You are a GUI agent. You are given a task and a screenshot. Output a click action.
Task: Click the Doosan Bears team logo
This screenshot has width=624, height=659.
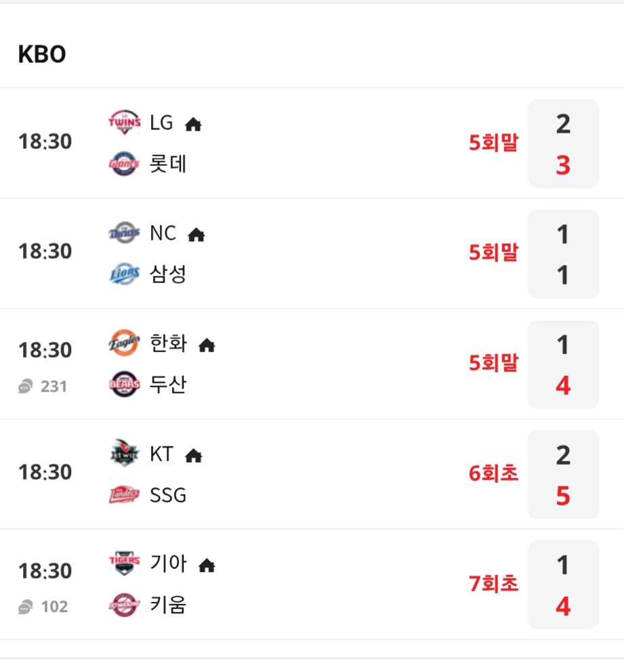pyautogui.click(x=125, y=384)
